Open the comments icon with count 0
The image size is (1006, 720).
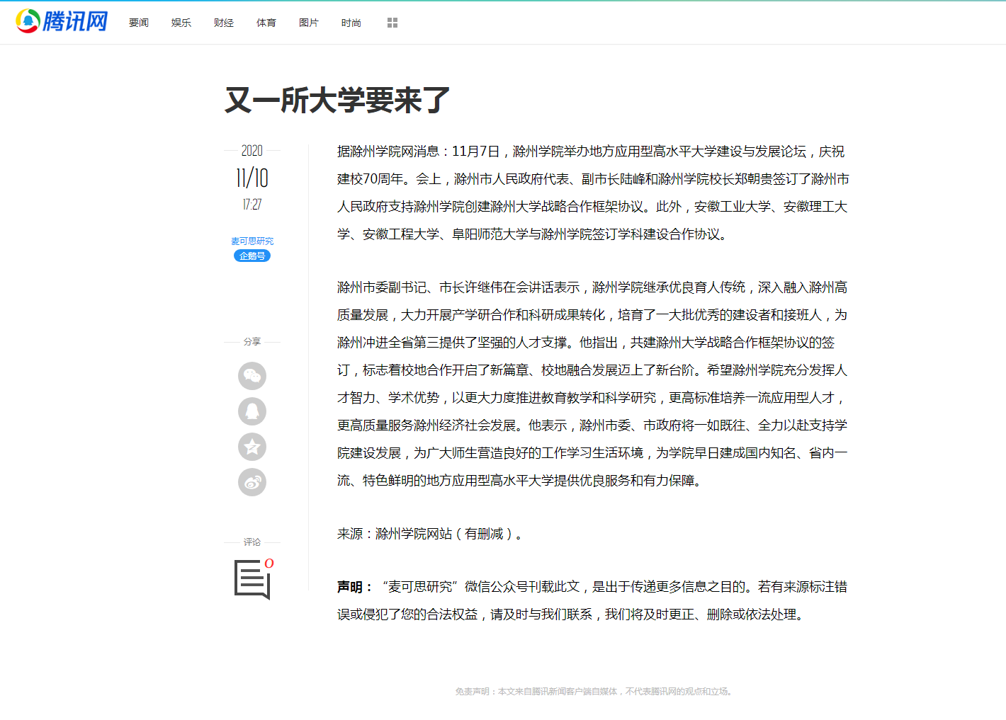pos(253,579)
